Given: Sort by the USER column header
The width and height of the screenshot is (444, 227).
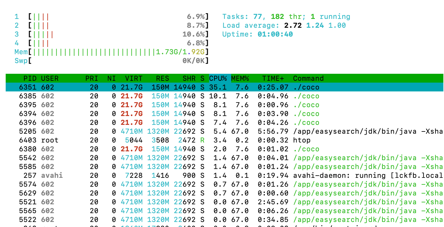Looking at the screenshot, I should point(50,78).
